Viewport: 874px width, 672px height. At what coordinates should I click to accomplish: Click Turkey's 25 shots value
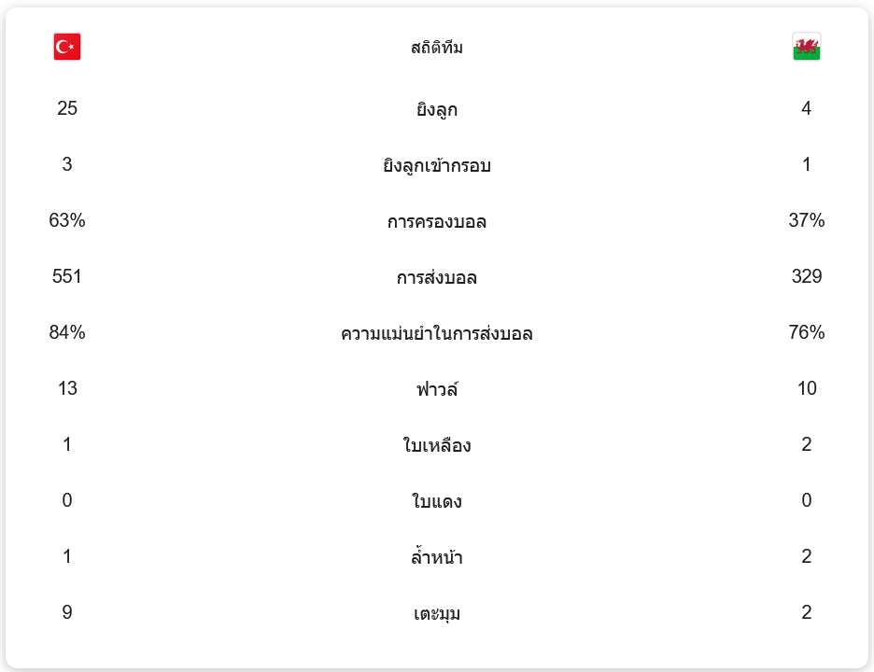pos(67,108)
